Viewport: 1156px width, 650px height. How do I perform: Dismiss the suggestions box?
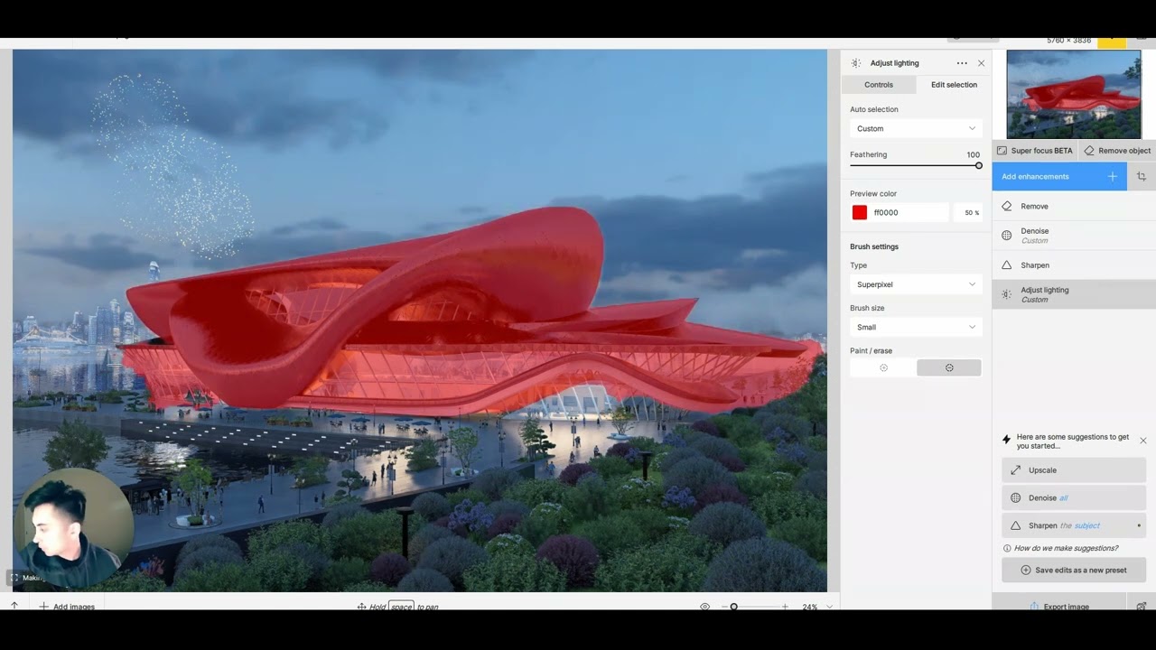[1142, 441]
